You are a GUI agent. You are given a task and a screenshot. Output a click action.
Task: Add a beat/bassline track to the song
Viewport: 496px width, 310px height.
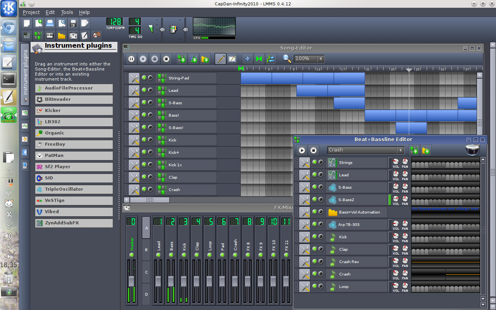[182, 59]
